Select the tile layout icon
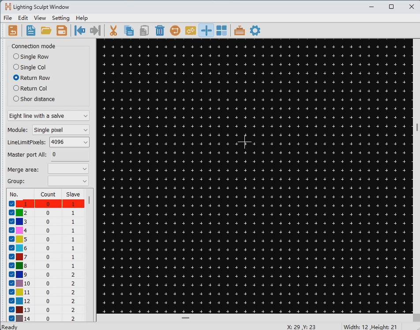The height and width of the screenshot is (330, 420). click(x=221, y=30)
